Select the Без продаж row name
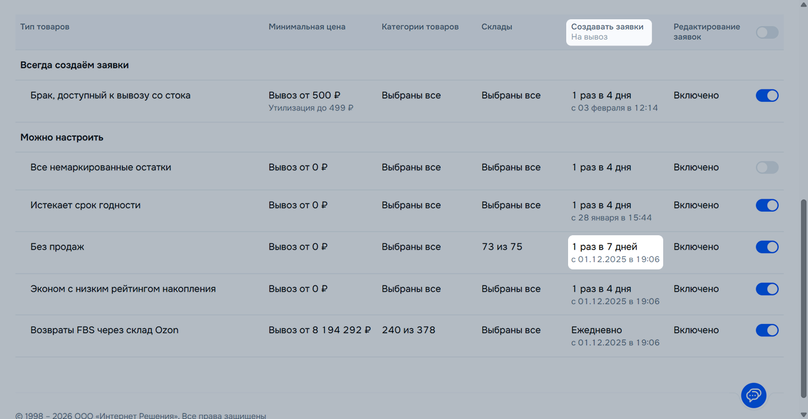This screenshot has width=808, height=419. click(57, 247)
